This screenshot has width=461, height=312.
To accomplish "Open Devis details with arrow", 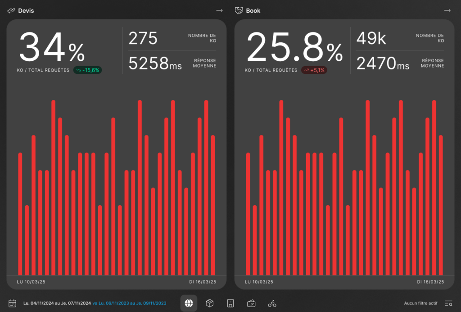I will (219, 10).
